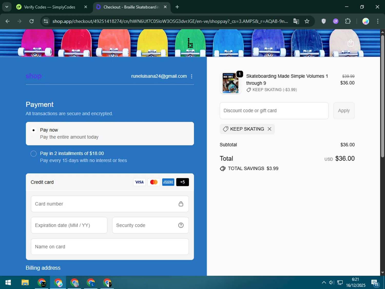Select the Checkout - Braille Skateboarding tab
This screenshot has width=385, height=289.
(x=131, y=7)
